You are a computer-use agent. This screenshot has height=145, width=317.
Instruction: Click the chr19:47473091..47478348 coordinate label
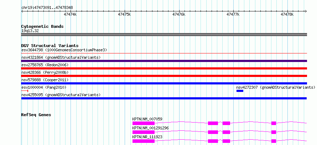click(47, 8)
